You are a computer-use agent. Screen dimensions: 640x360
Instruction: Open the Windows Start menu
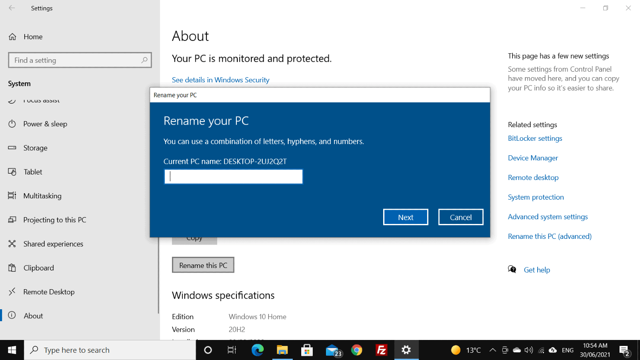tap(12, 350)
